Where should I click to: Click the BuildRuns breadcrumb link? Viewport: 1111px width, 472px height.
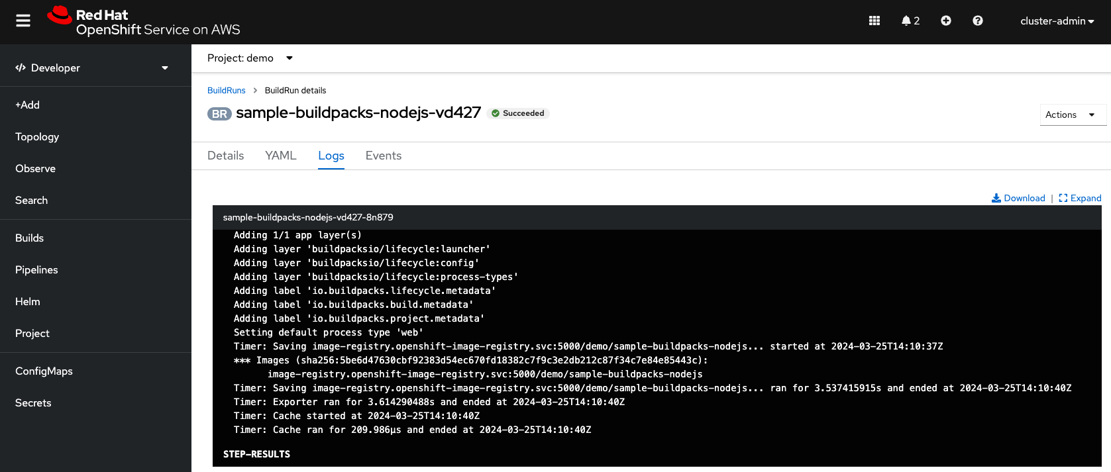[x=227, y=90]
